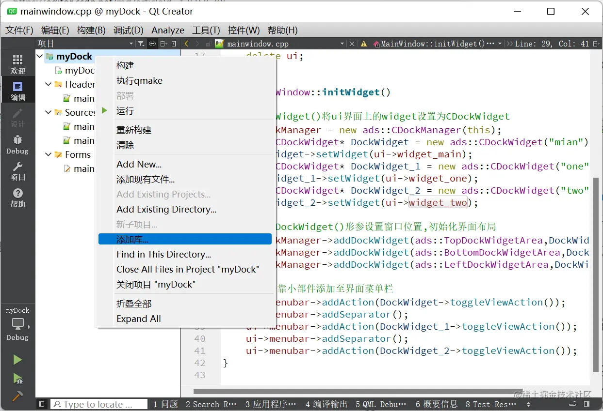Open Projects (项目) mode in the sidebar

[18, 171]
